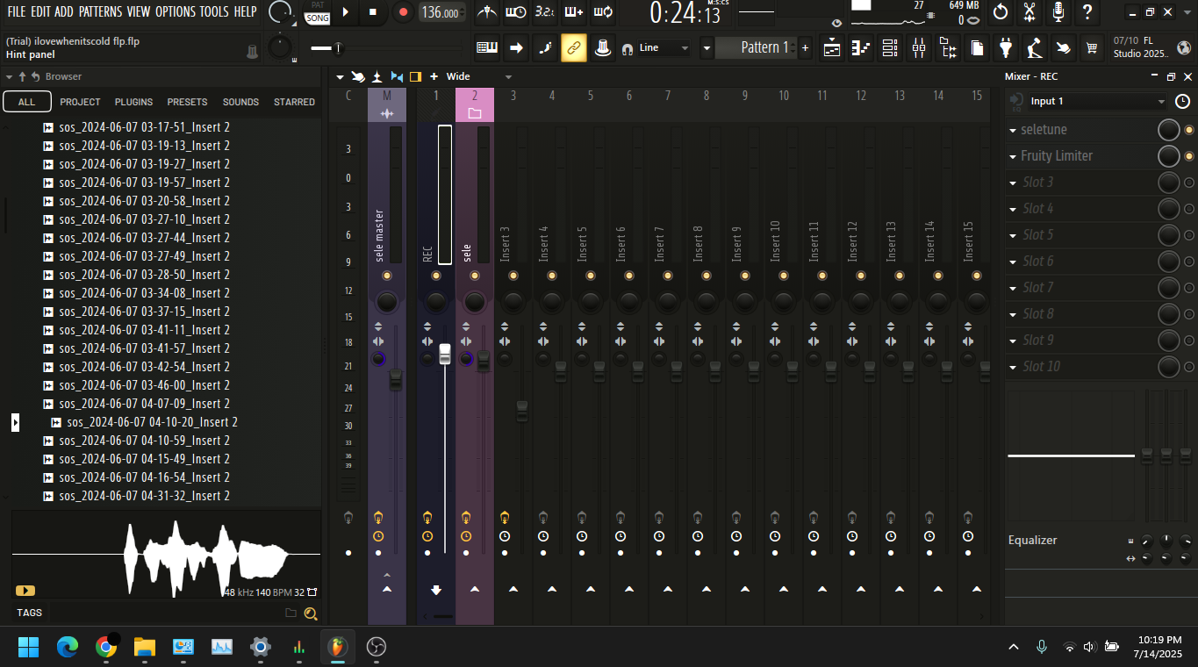Expand the Slot 7 plugin menu arrow
Image resolution: width=1198 pixels, height=667 pixels.
[1014, 288]
